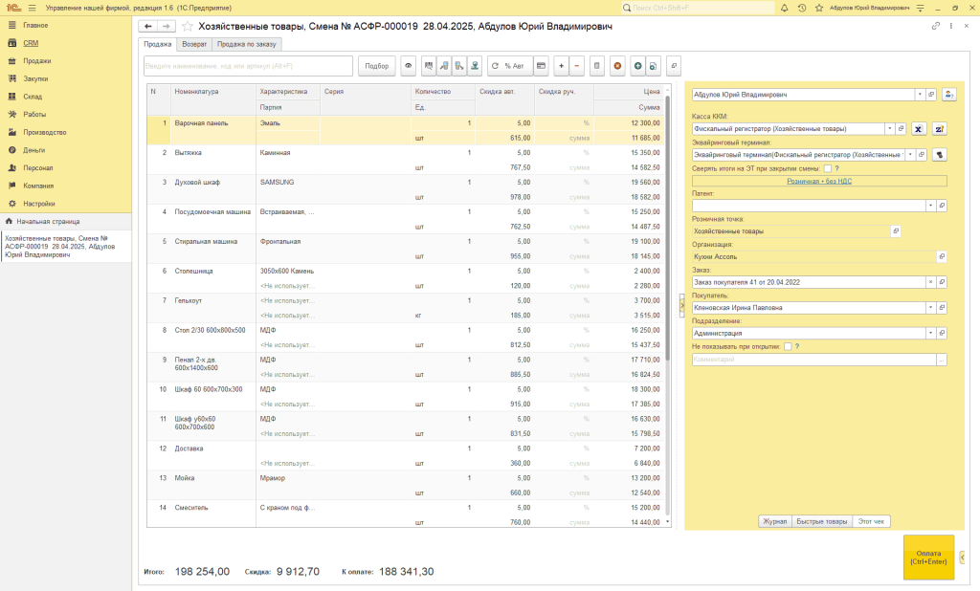Viewport: 980px width, 591px height.
Task: Click the eye icon in the toolbar
Action: tap(409, 66)
